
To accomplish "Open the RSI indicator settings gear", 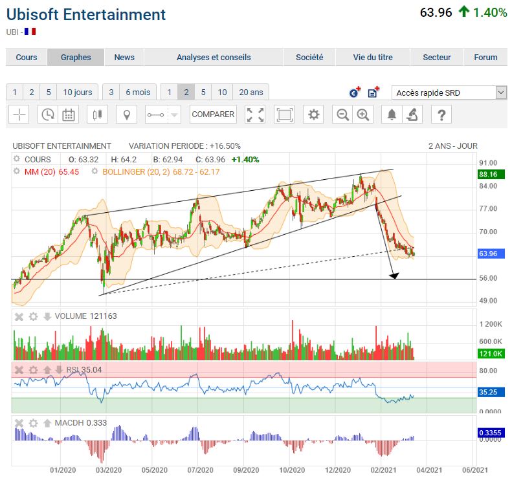I will [33, 370].
